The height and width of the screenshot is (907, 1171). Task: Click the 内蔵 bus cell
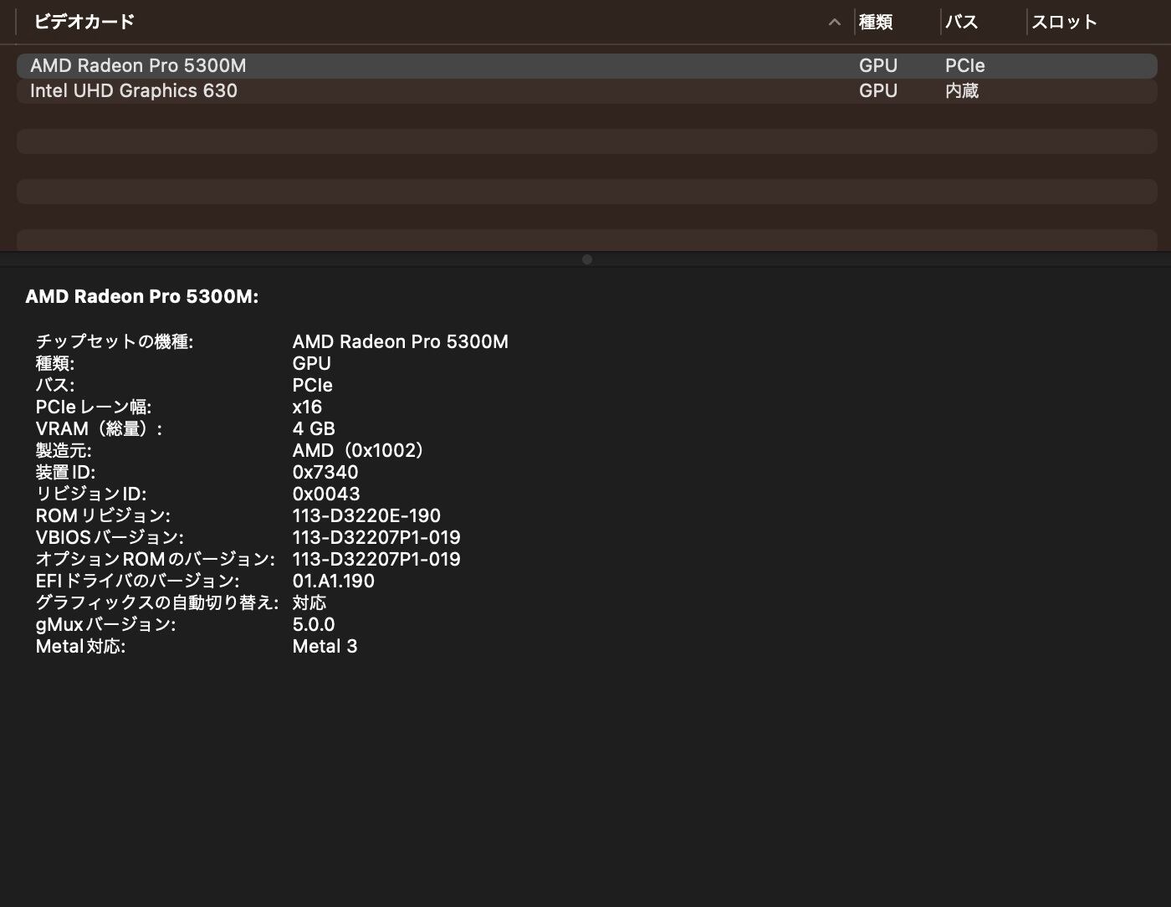[962, 91]
